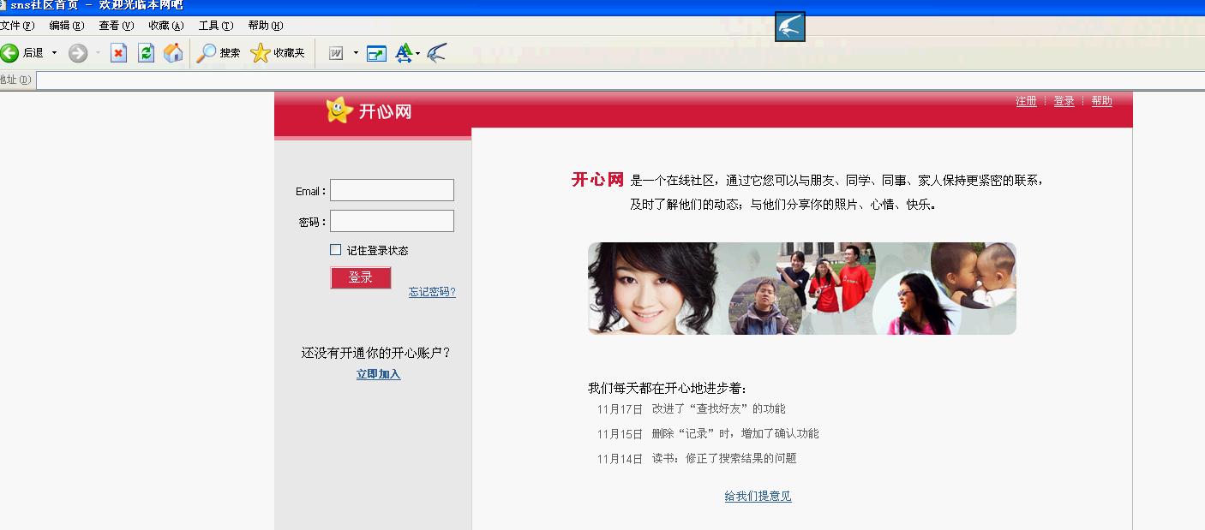Open the Search (搜索) toolbar button
The height and width of the screenshot is (530, 1205).
[x=219, y=53]
